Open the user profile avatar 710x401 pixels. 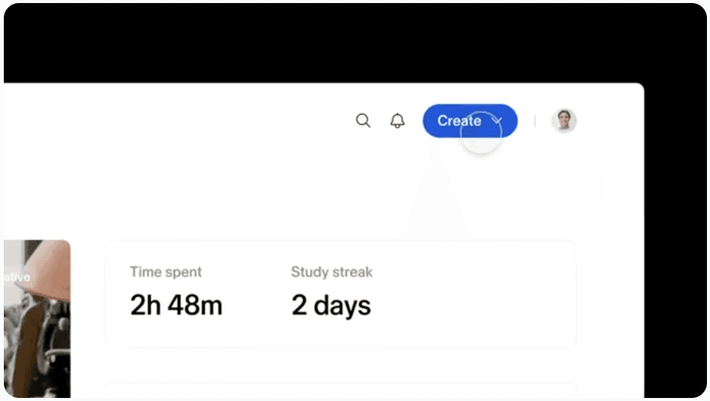(x=564, y=121)
